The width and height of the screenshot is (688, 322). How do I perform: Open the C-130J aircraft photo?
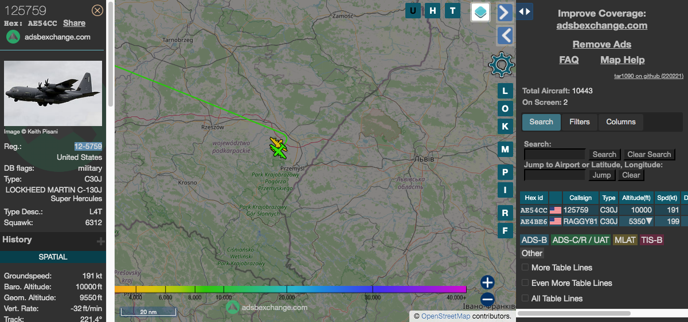[x=53, y=93]
